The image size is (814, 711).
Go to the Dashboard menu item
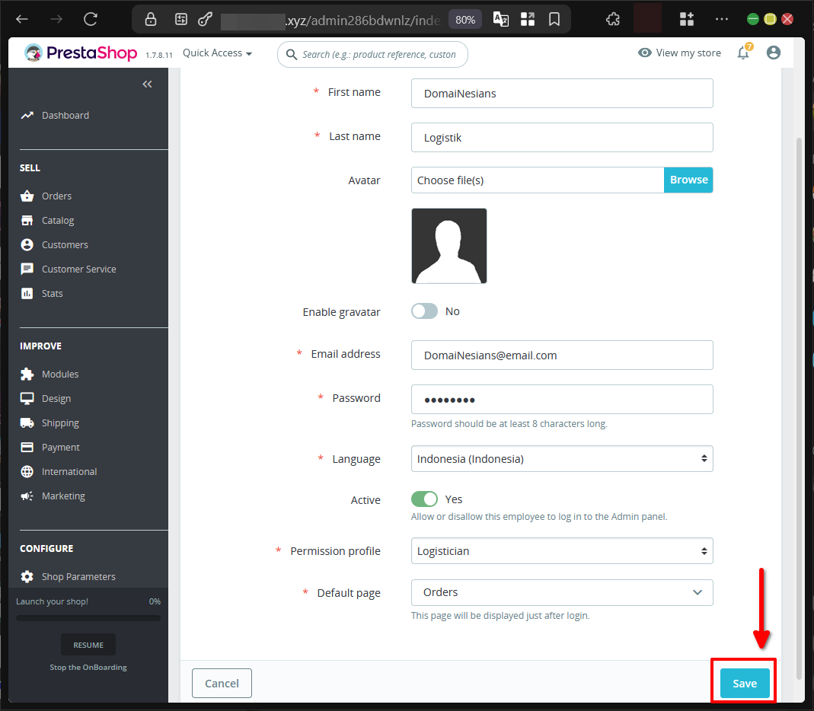tap(64, 115)
